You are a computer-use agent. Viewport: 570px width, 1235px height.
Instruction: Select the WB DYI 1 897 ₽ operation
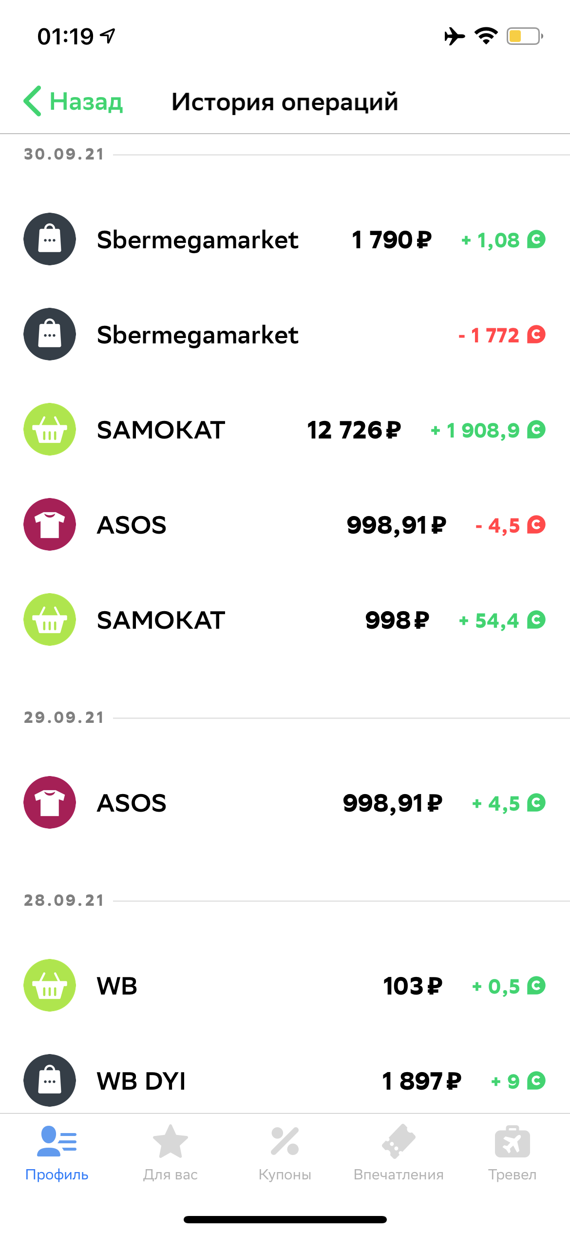point(285,1080)
